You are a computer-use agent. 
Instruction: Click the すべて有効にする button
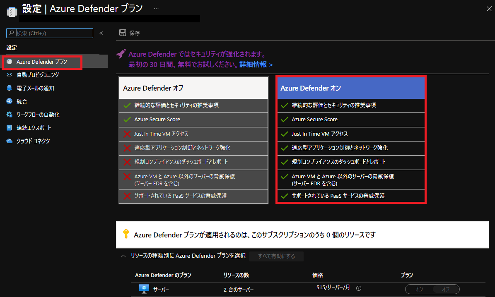276,256
